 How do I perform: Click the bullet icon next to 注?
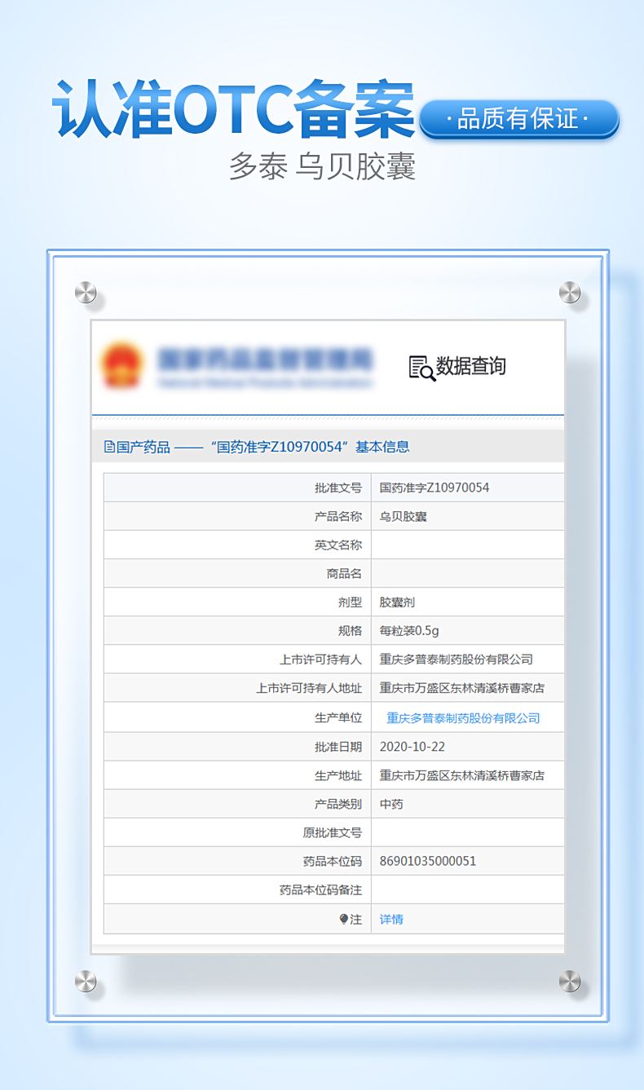click(343, 919)
